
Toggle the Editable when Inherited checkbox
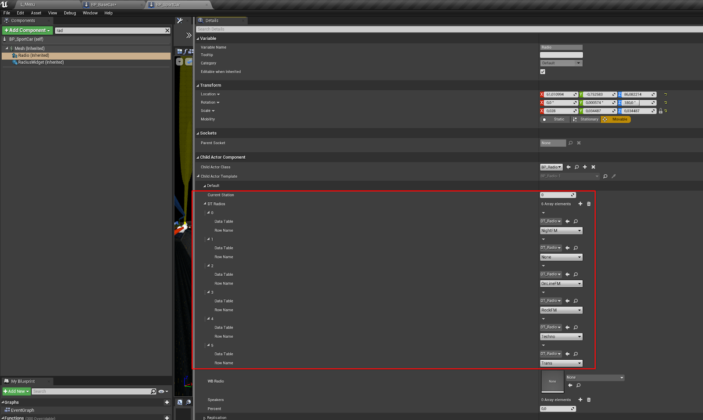(543, 72)
